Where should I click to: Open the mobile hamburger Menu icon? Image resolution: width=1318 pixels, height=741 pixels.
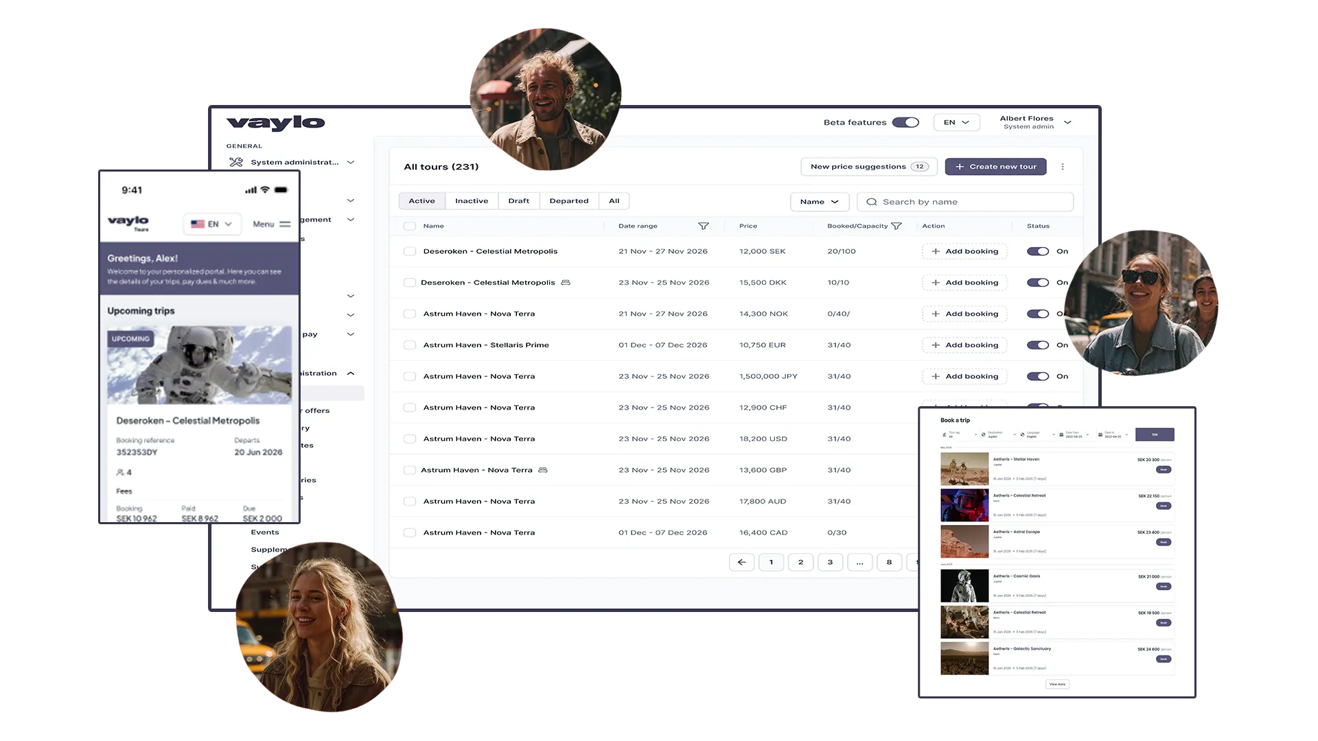coord(285,224)
